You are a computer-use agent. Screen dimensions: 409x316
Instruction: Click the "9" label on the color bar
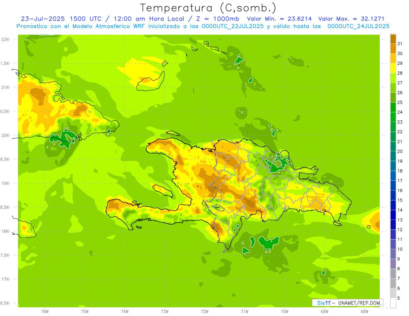pos(399,259)
